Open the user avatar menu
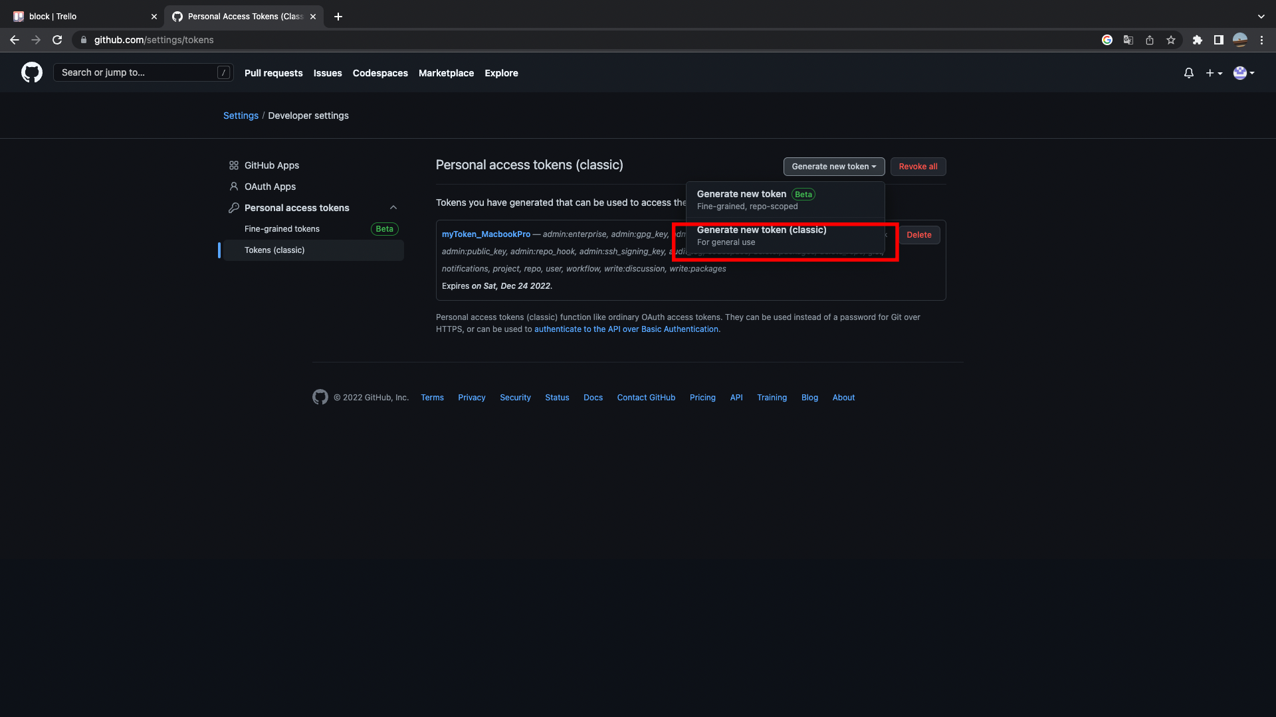Image resolution: width=1276 pixels, height=717 pixels. (x=1243, y=73)
